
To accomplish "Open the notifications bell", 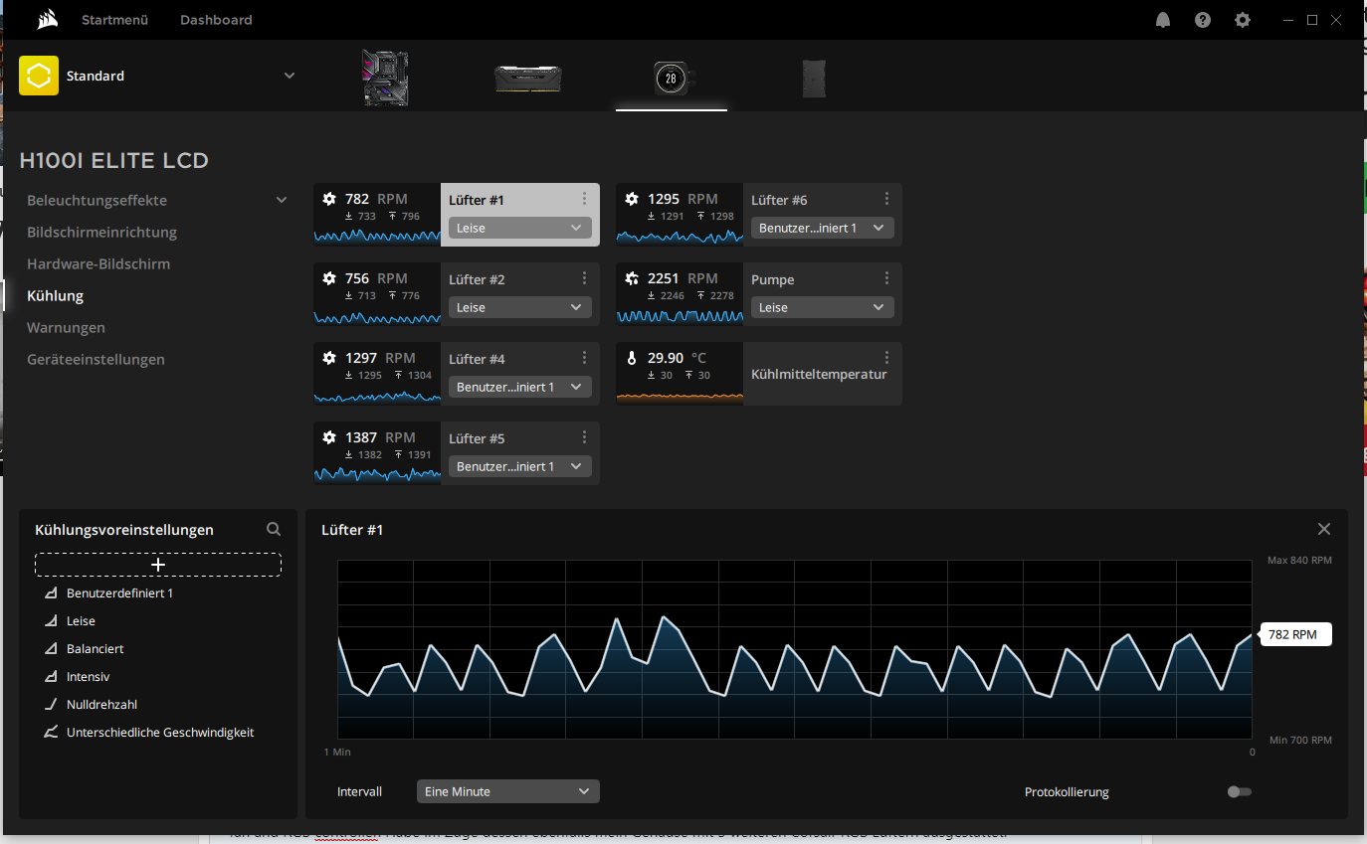I will [x=1163, y=20].
